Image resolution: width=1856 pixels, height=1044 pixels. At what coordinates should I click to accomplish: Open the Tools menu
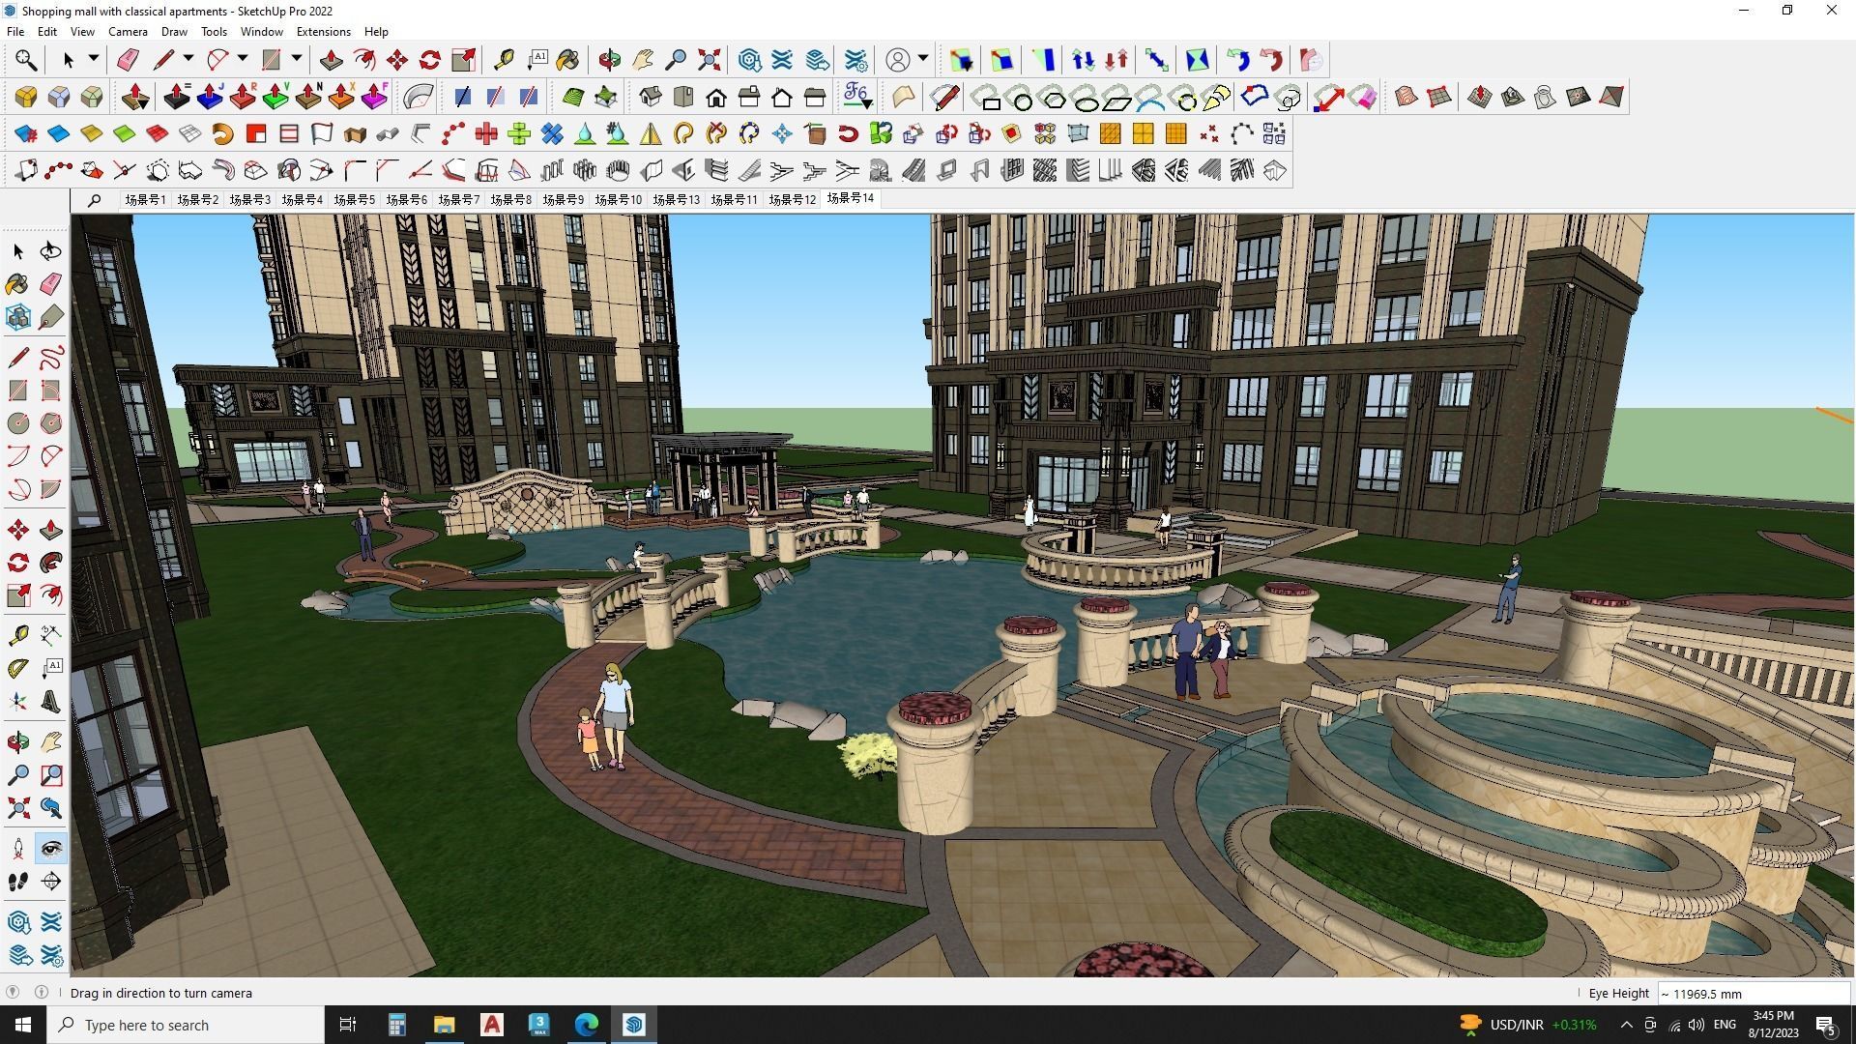(214, 32)
